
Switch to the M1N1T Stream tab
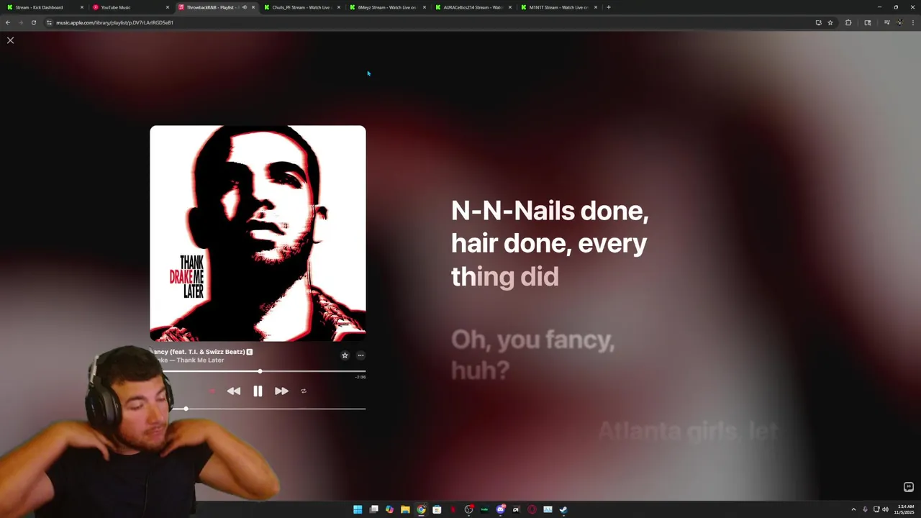(558, 7)
